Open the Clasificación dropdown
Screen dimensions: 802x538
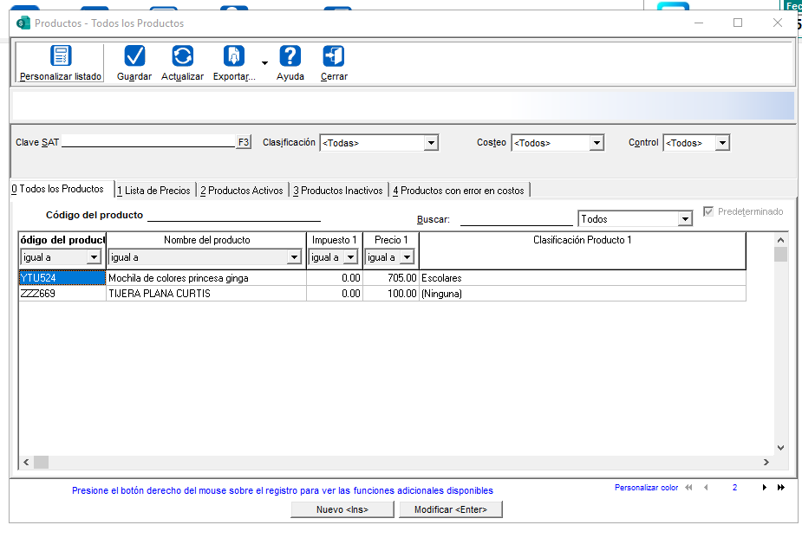431,143
